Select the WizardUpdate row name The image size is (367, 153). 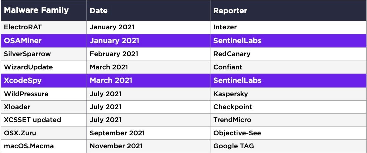click(x=29, y=67)
